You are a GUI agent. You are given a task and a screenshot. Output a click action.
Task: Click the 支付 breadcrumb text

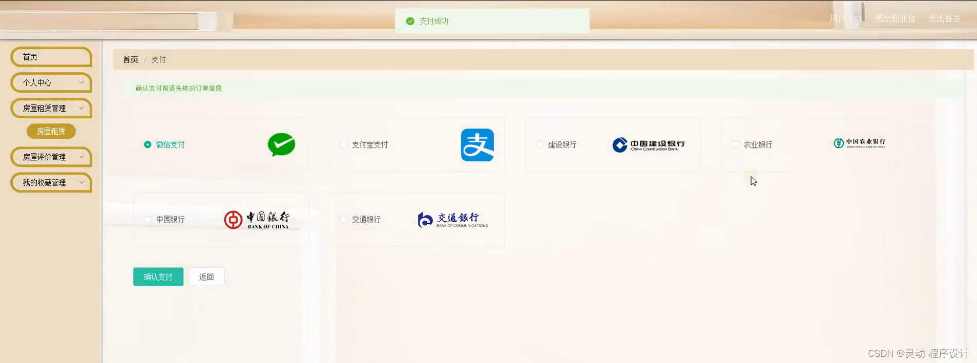coord(158,60)
